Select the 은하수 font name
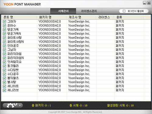152x114 pixels. pyautogui.click(x=12, y=26)
